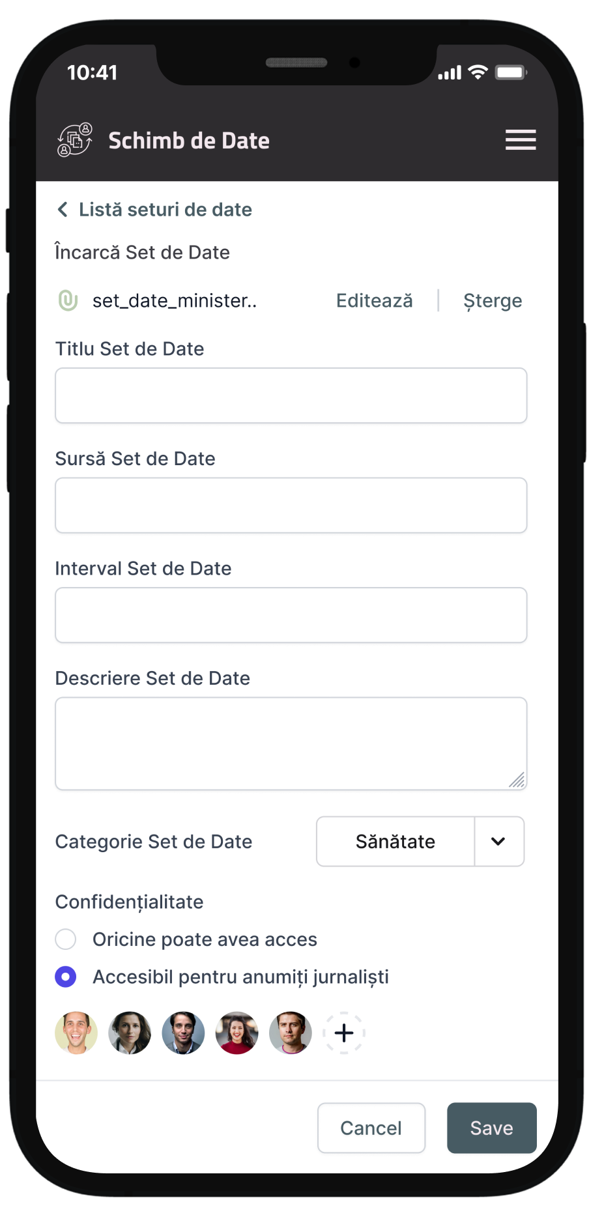
Task: Click the first journalist avatar
Action: point(76,1033)
